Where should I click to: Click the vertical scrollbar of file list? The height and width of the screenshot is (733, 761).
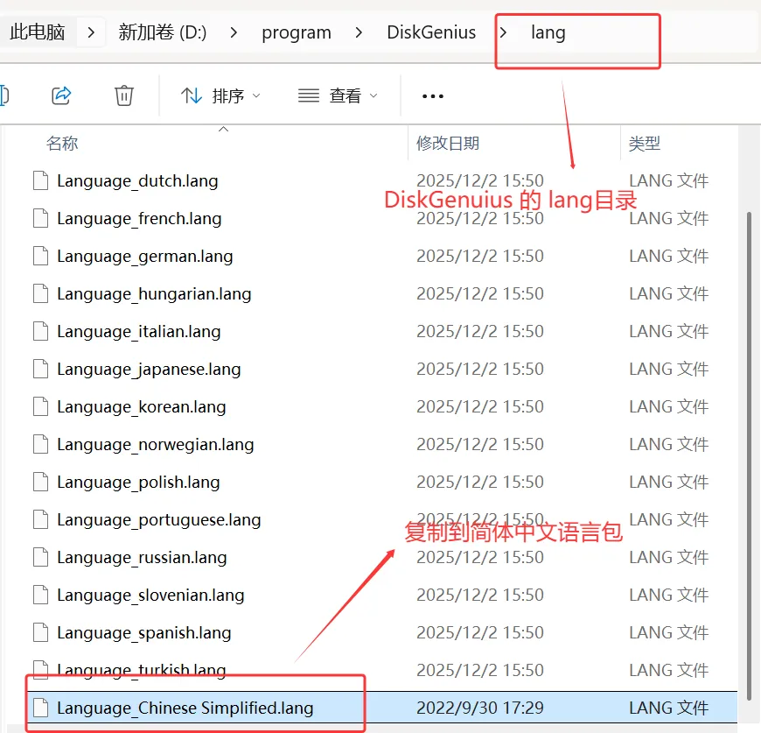749,456
